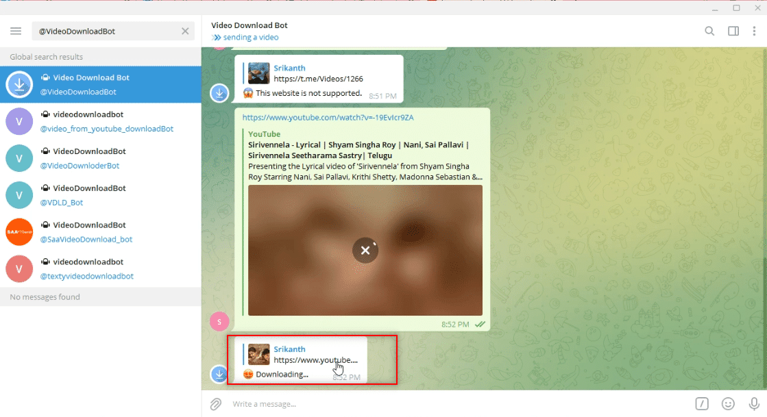The width and height of the screenshot is (767, 417).
Task: Click the pink 'S' user avatar
Action: pyautogui.click(x=219, y=321)
